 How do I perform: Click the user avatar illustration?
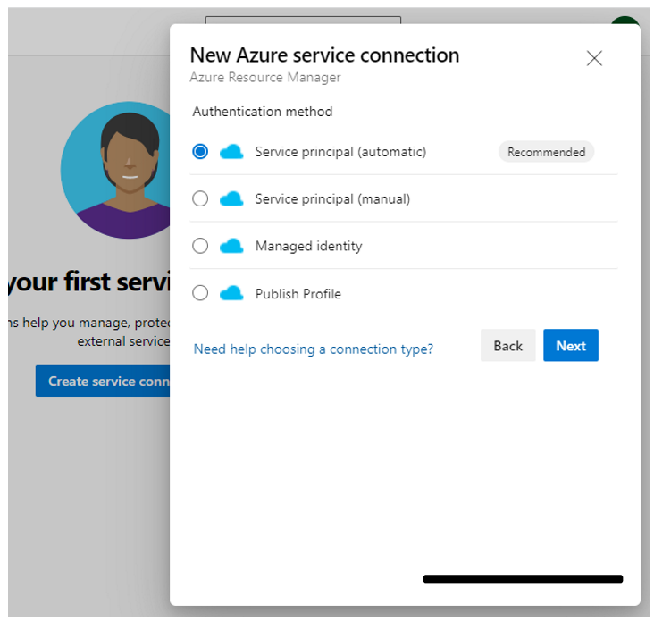click(114, 170)
